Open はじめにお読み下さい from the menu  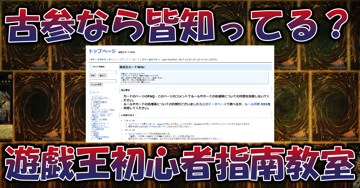[x=100, y=98]
